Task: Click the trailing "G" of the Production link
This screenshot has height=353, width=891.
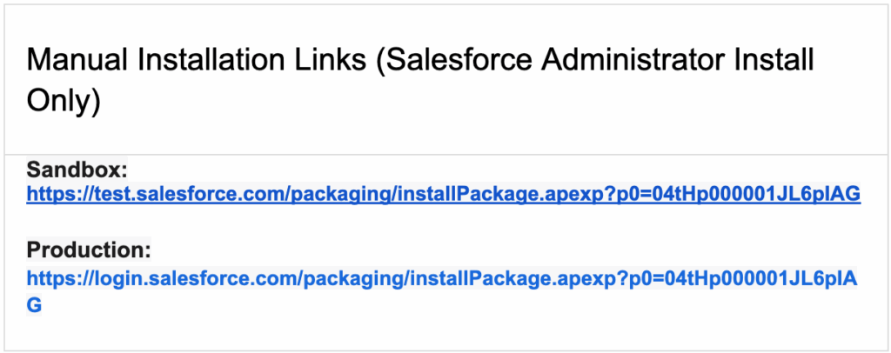Action: click(x=35, y=305)
